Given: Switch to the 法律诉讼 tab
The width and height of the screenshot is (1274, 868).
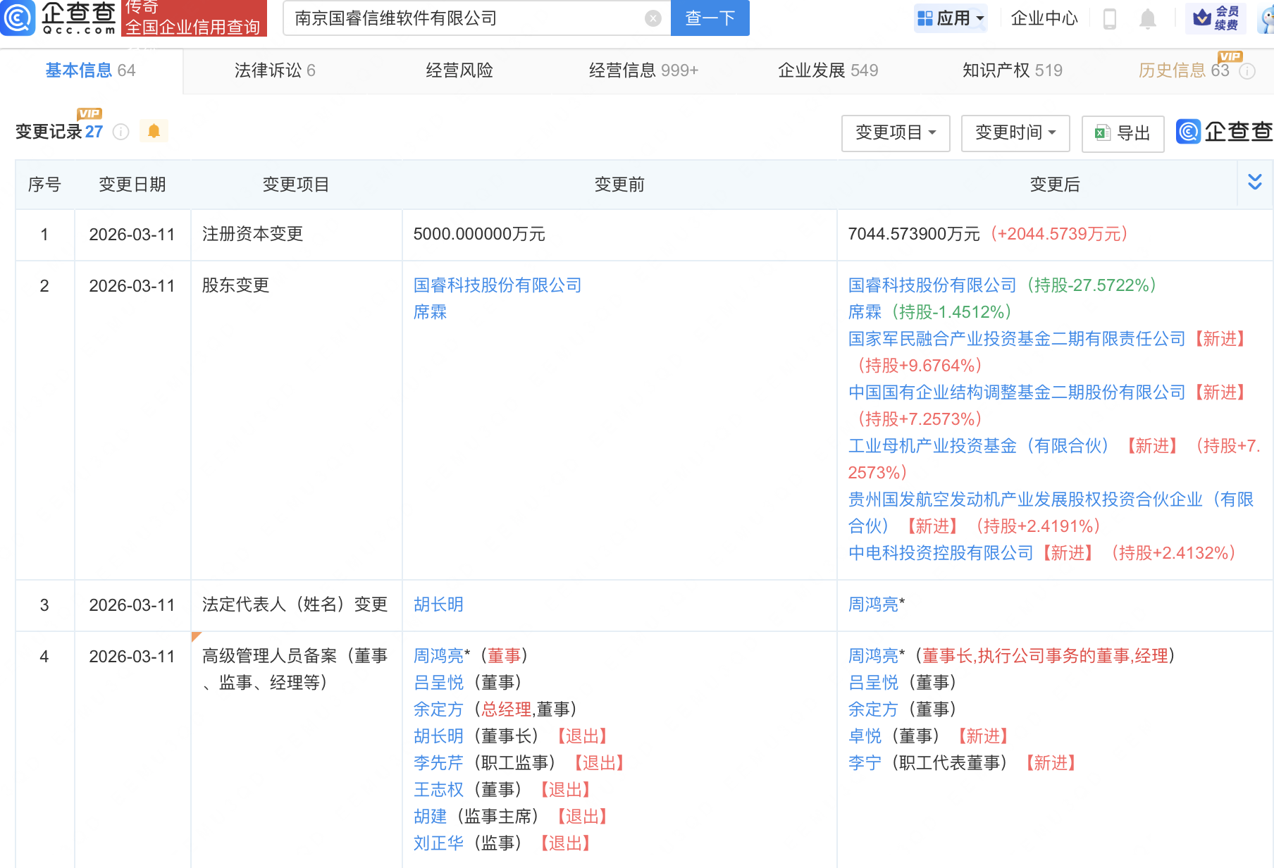Looking at the screenshot, I should click(x=274, y=70).
